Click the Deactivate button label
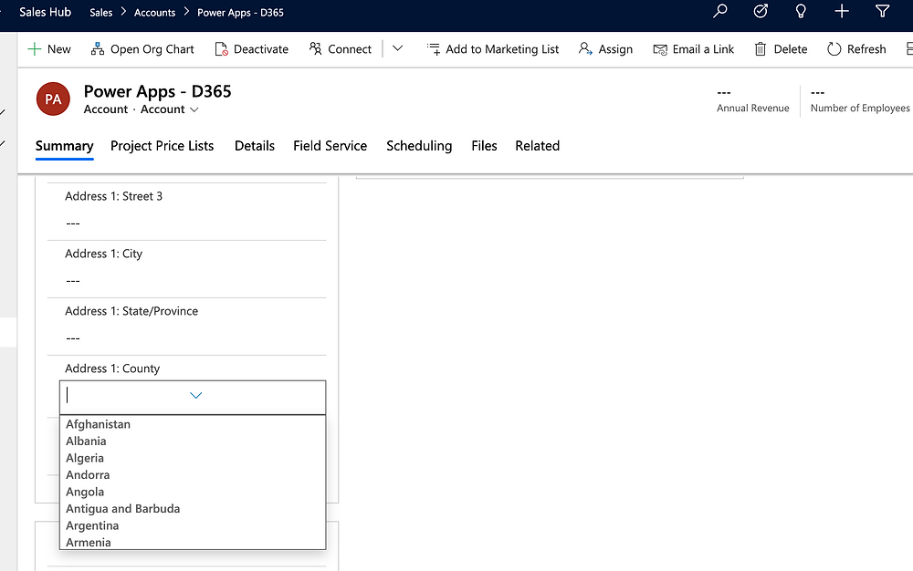The height and width of the screenshot is (571, 913). [x=261, y=49]
